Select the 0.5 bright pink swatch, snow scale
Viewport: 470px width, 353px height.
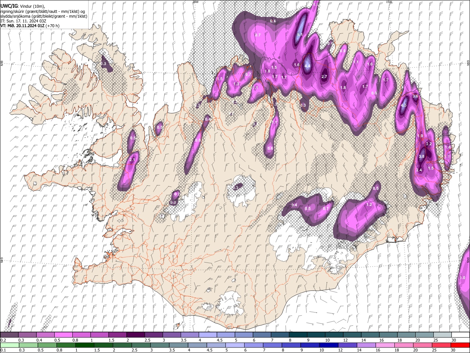63,335
